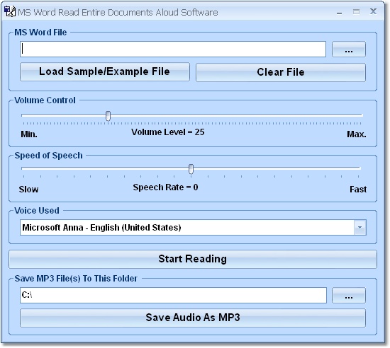Click the Start Reading button

point(193,259)
